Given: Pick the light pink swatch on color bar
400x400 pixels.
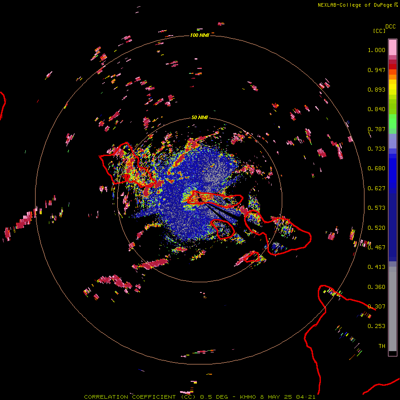Looking at the screenshot, I should [392, 48].
